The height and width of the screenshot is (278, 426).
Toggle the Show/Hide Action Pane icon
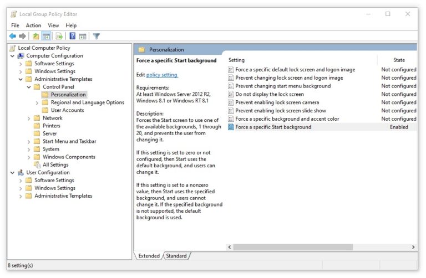tap(83, 37)
